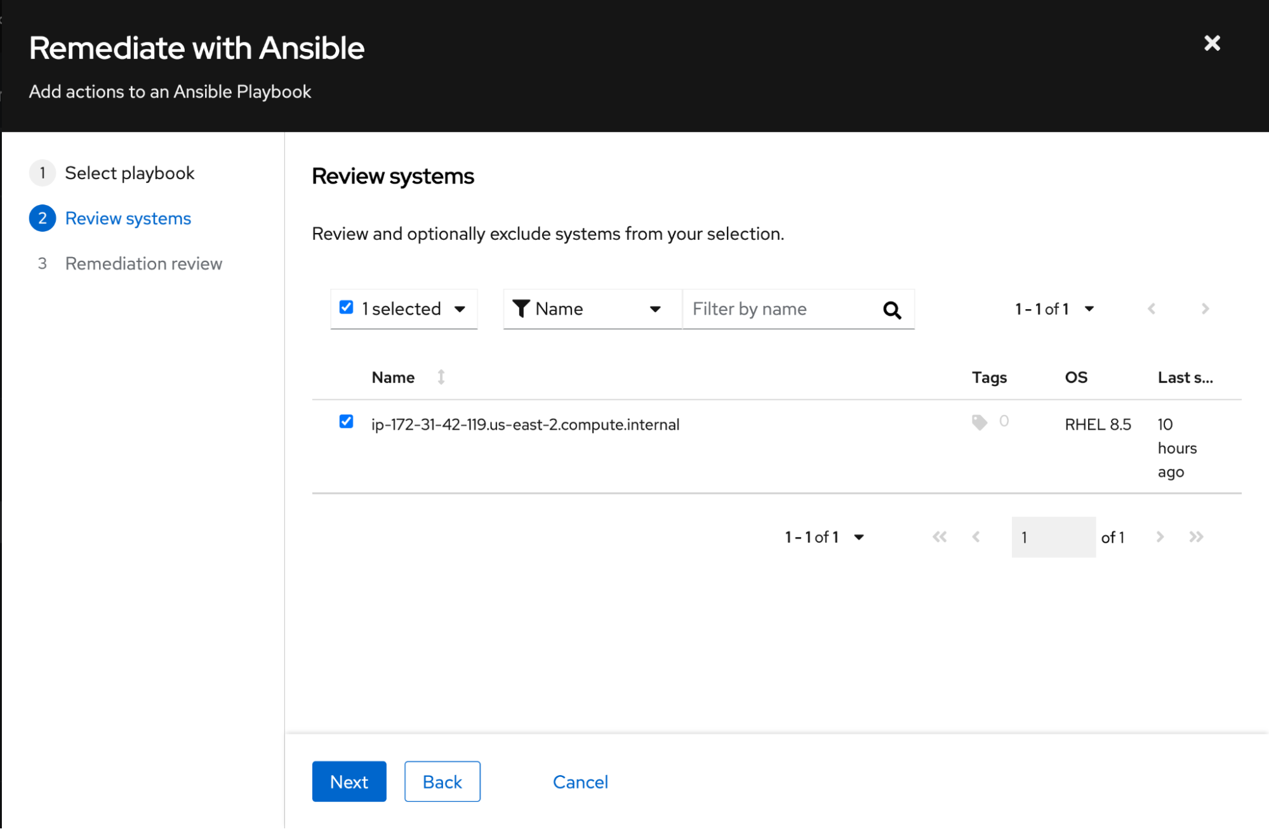Click bottom pagination previous page arrow
This screenshot has width=1269, height=829.
[x=976, y=537]
